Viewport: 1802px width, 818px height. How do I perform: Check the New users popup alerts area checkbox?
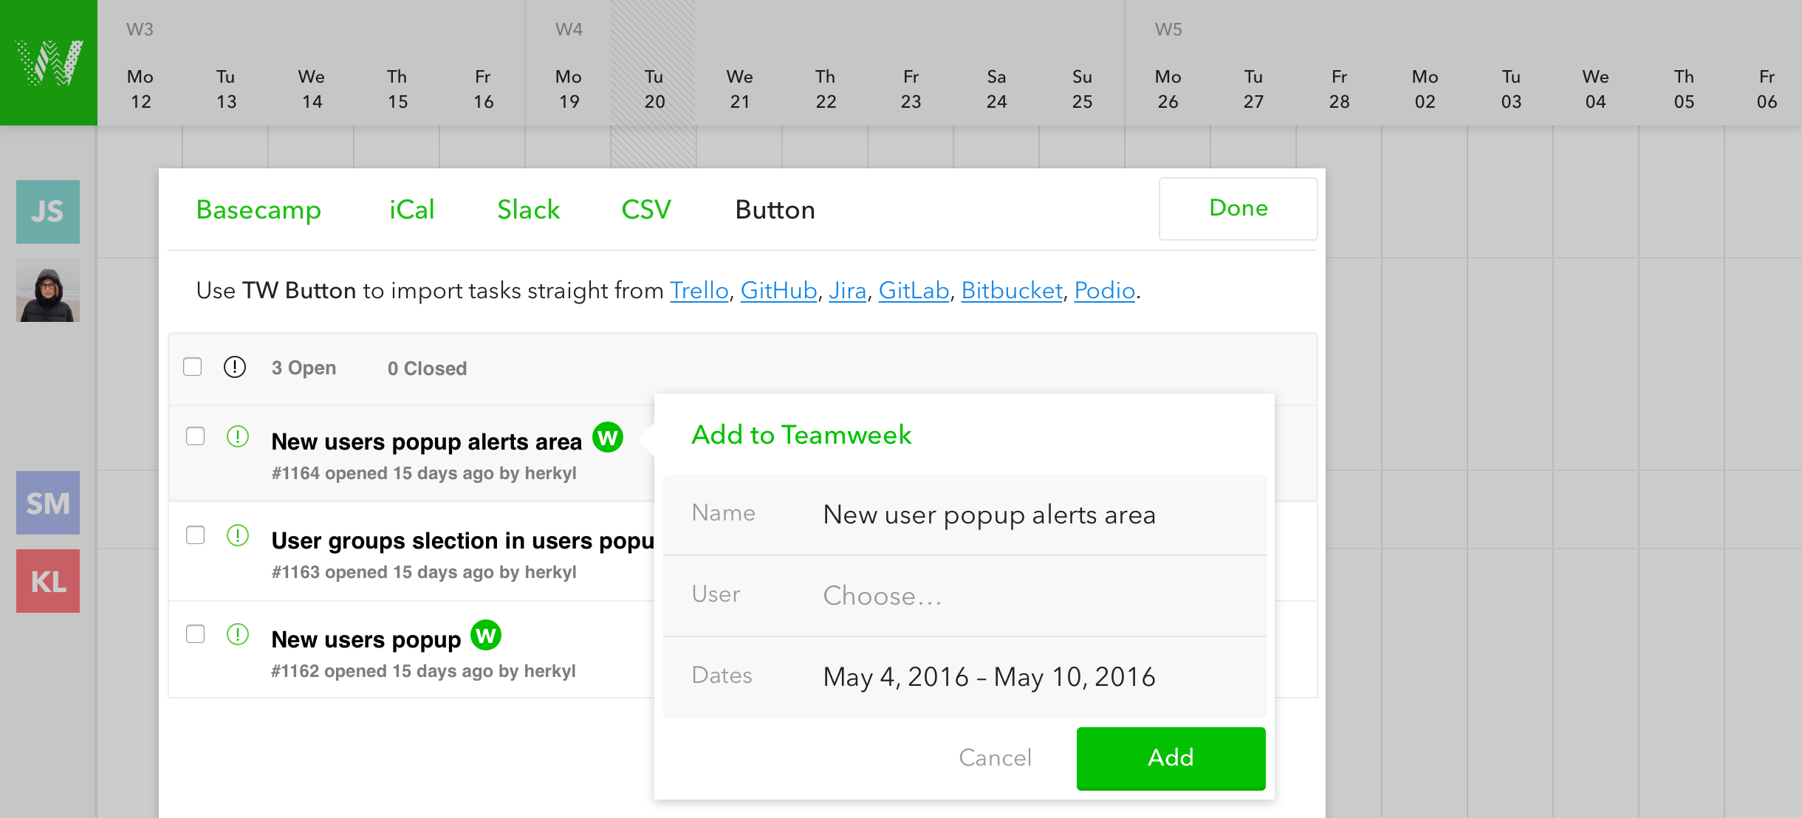tap(196, 436)
